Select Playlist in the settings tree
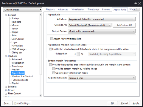The height and width of the screenshot is (107, 143). click(x=15, y=83)
